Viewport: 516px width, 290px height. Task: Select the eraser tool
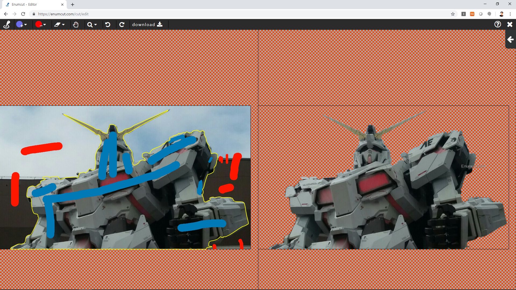tap(57, 25)
